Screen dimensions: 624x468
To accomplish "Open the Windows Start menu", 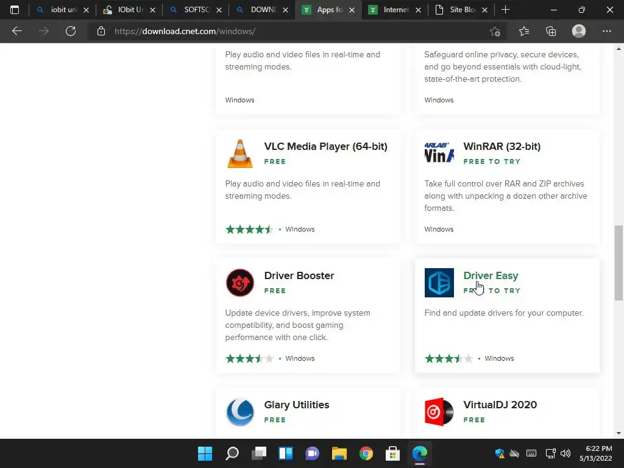I will pyautogui.click(x=205, y=453).
